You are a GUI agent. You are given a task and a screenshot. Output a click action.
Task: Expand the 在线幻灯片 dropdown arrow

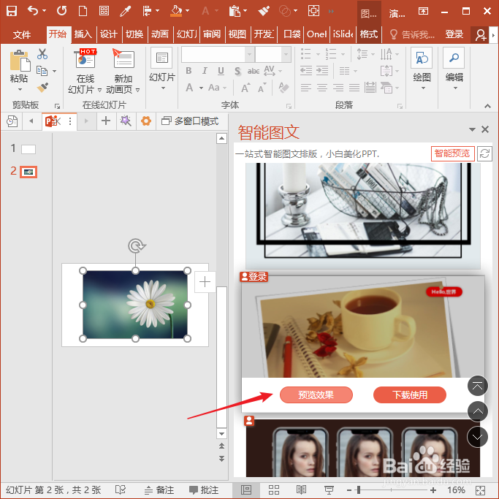pos(99,90)
